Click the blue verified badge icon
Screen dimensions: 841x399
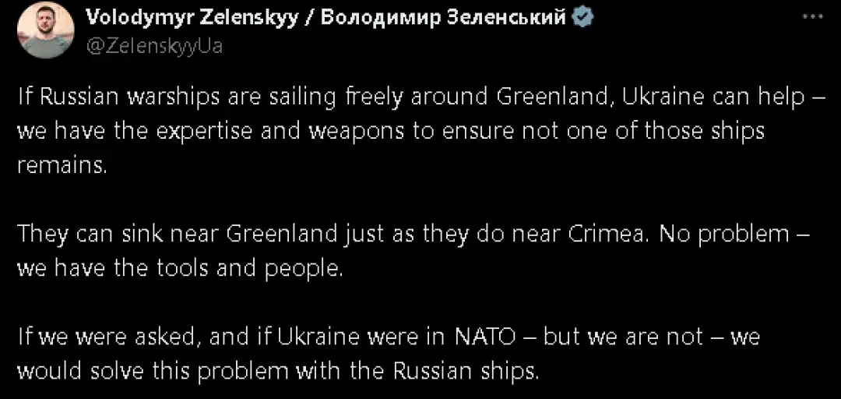(582, 16)
